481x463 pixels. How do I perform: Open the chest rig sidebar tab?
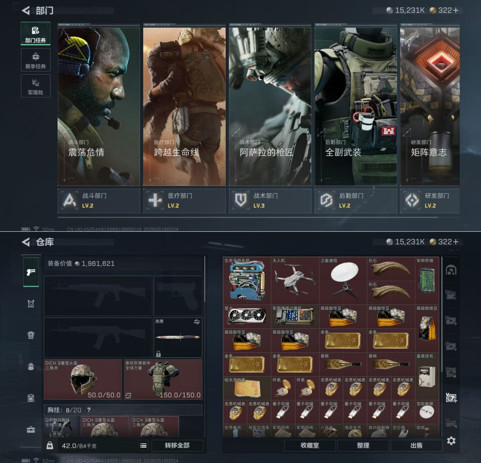31,304
